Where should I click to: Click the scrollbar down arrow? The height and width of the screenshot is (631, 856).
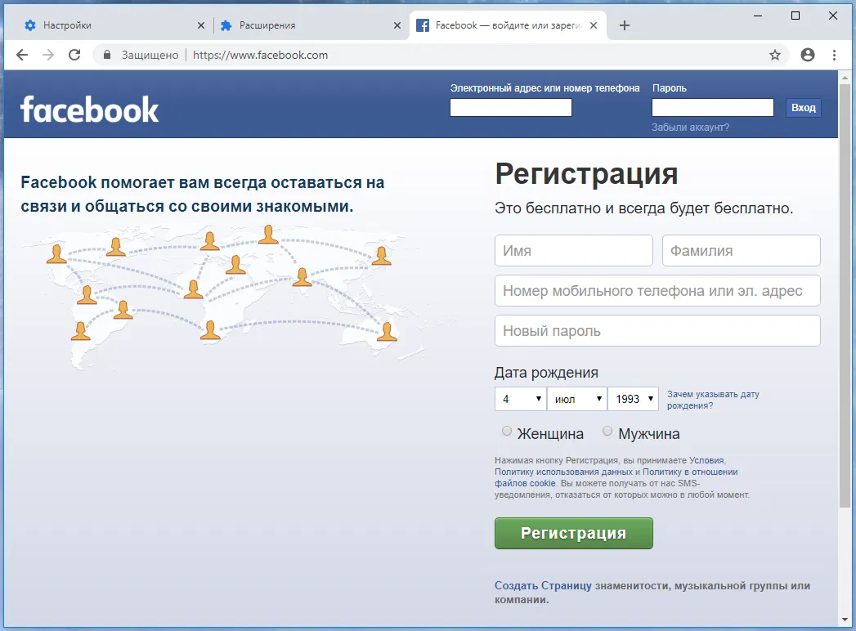click(845, 620)
